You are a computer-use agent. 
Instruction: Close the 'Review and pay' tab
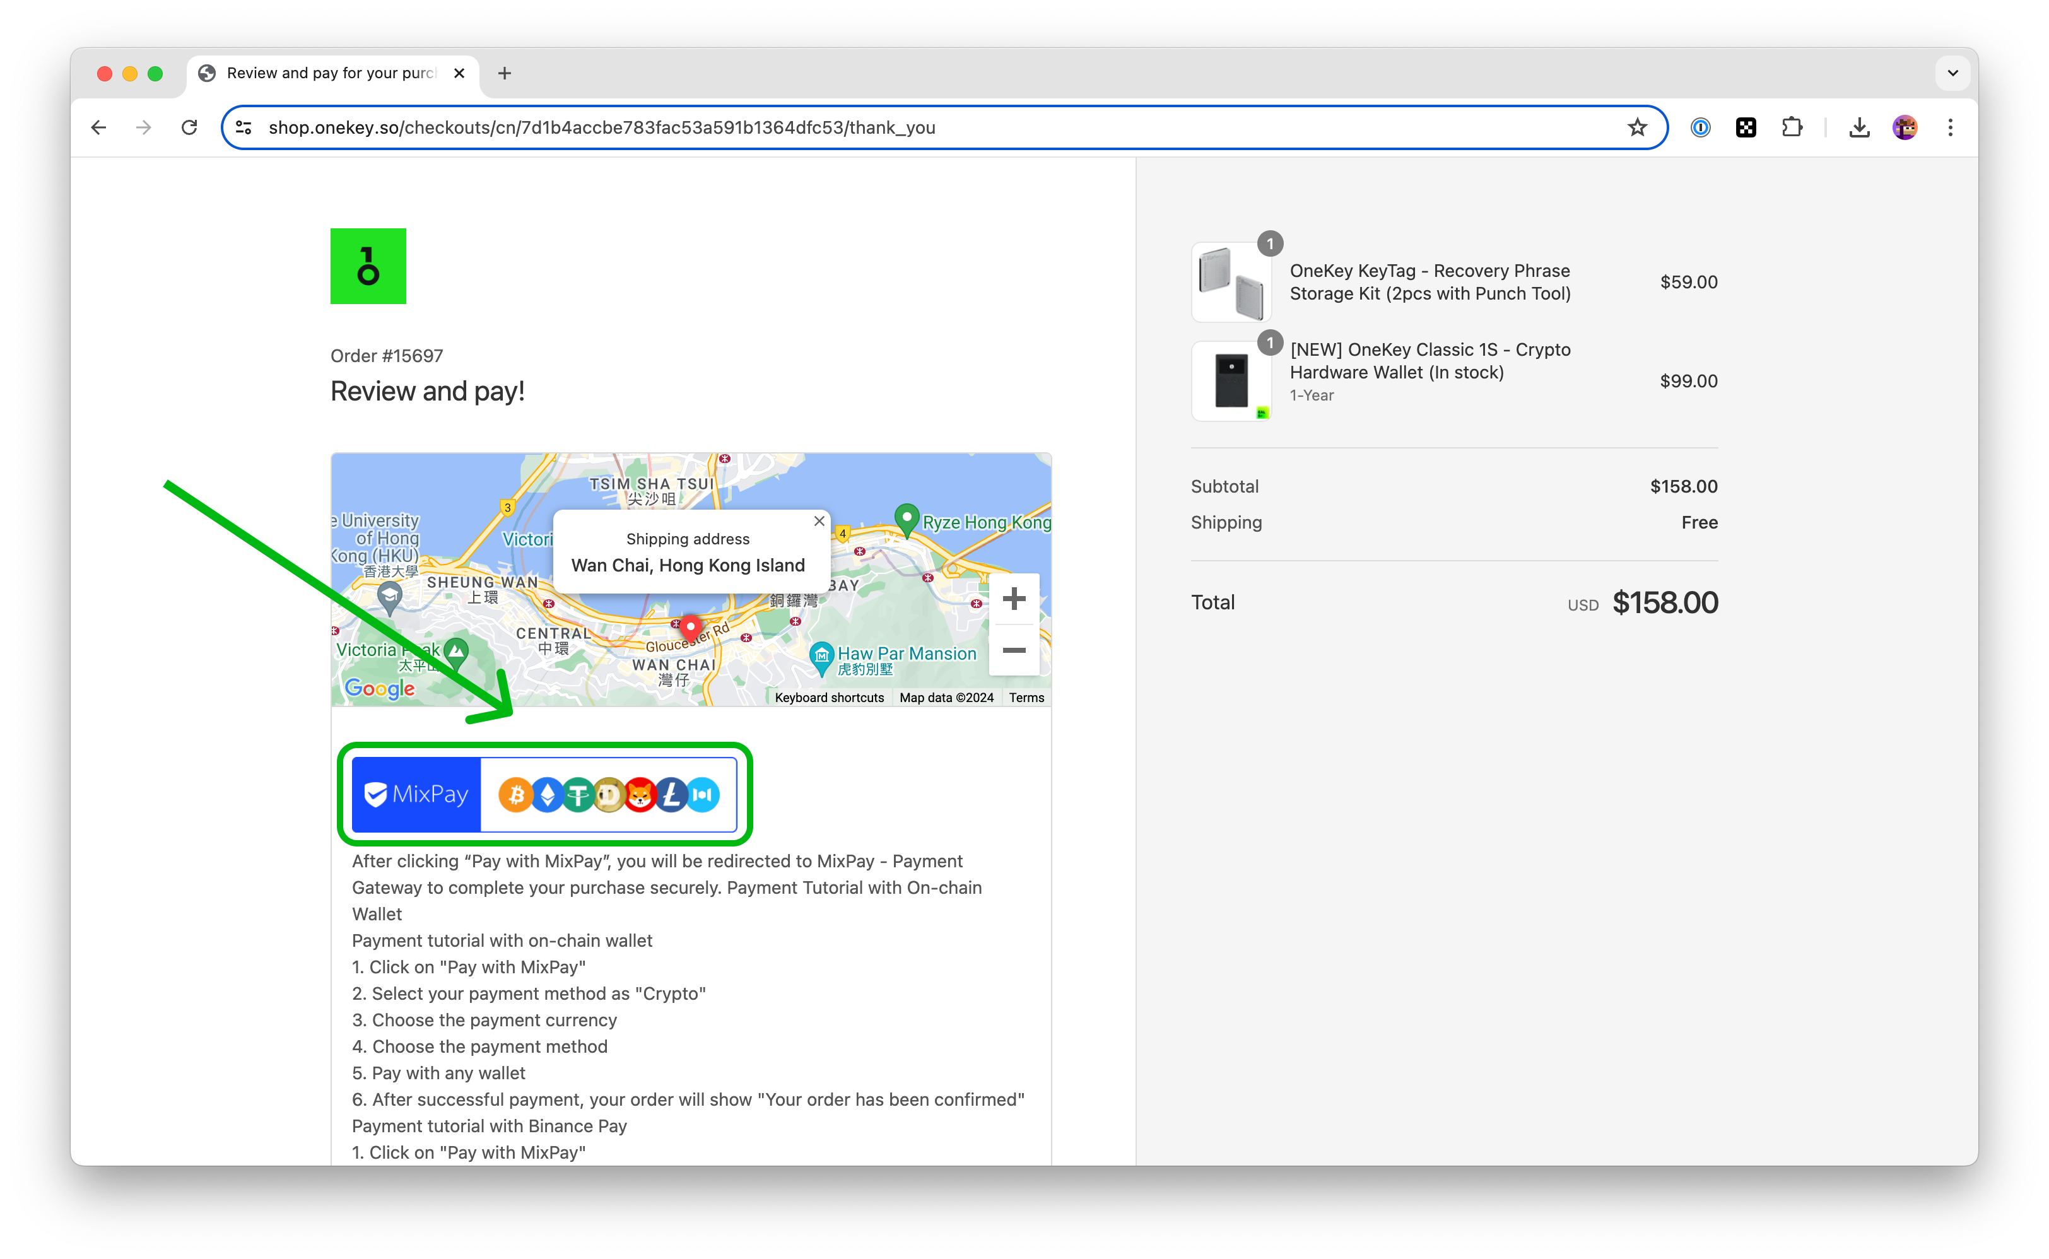click(x=459, y=73)
